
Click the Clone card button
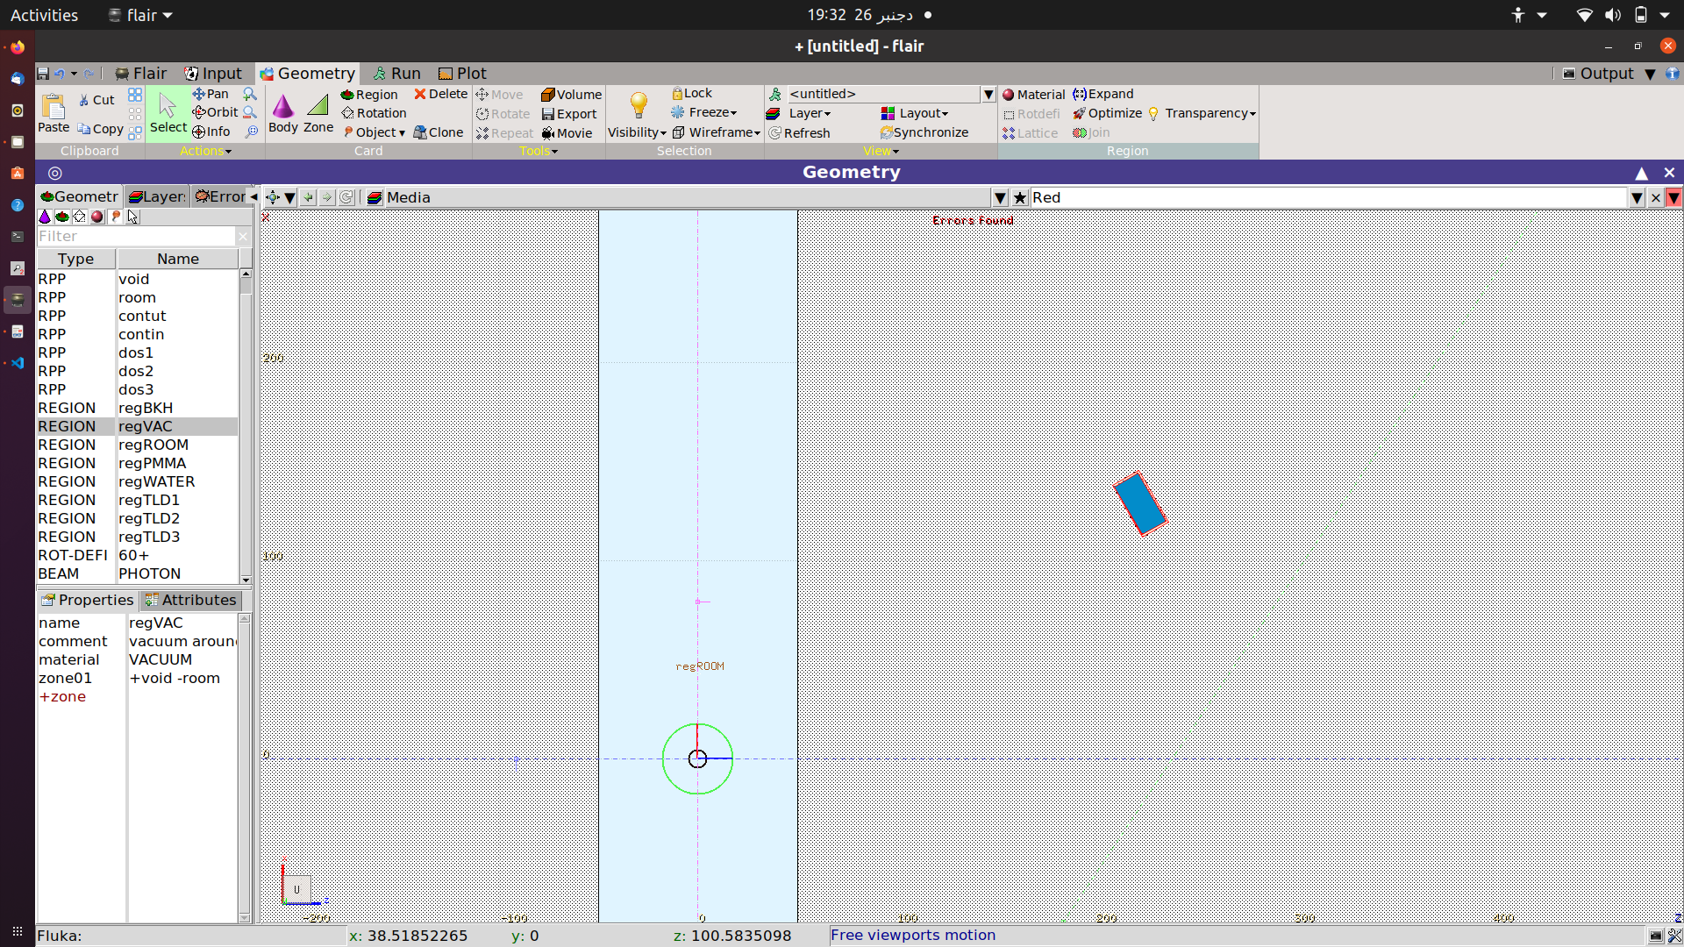(x=438, y=132)
